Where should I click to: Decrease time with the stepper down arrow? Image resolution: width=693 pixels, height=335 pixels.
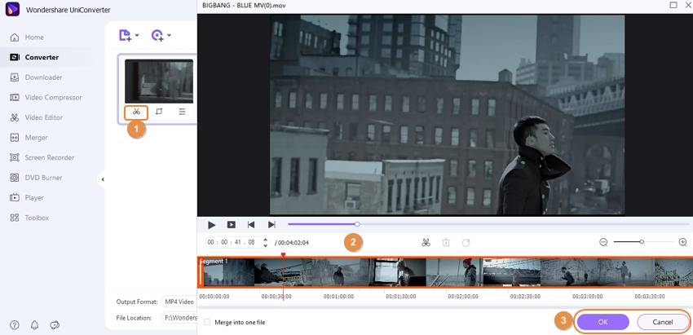265,245
